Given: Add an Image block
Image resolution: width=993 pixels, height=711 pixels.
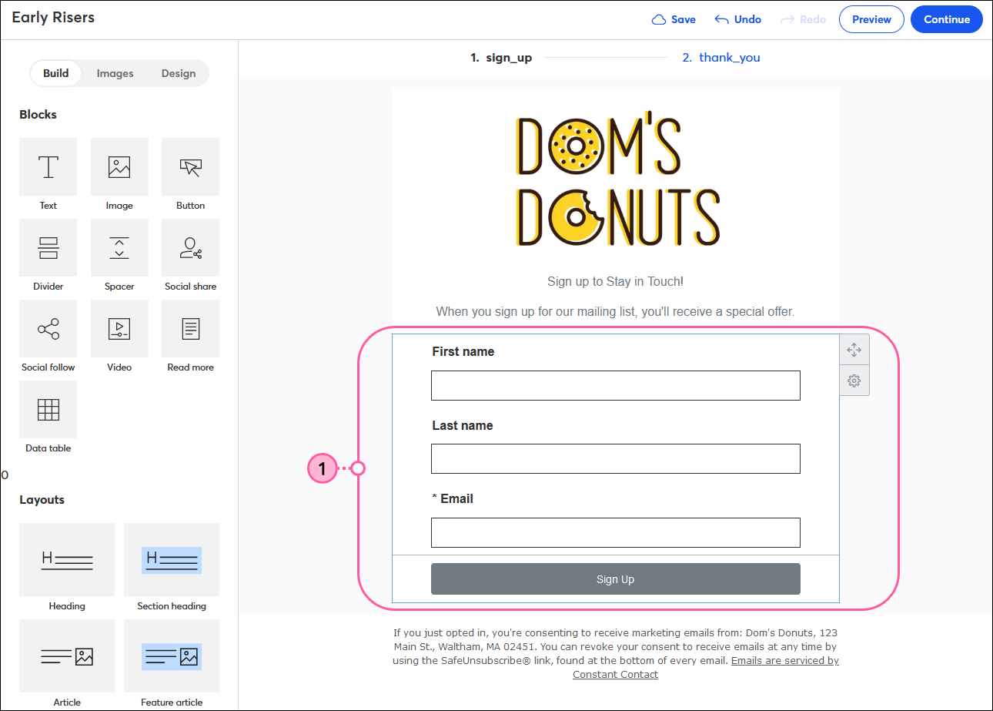Looking at the screenshot, I should pyautogui.click(x=119, y=167).
